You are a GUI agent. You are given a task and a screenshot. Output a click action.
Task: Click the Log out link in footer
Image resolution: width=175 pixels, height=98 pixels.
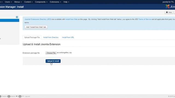coord(27,96)
